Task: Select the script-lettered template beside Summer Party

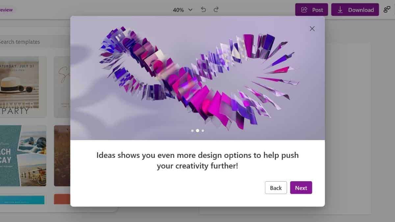Action: click(62, 86)
